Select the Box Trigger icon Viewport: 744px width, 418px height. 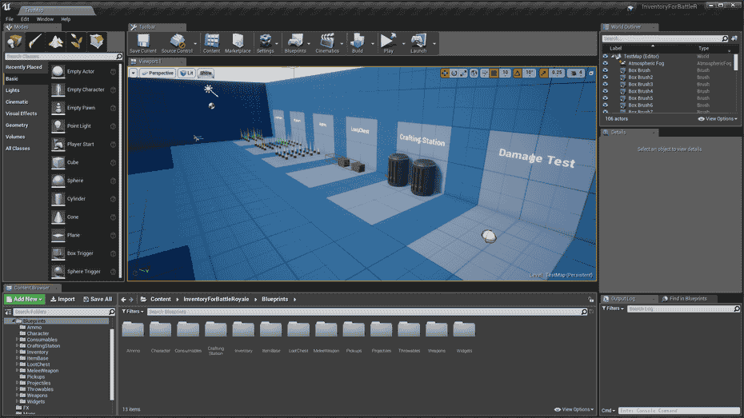[58, 253]
